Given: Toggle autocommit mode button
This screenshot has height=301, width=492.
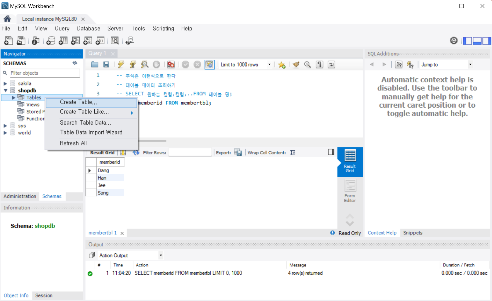Looking at the screenshot, I should coord(210,64).
